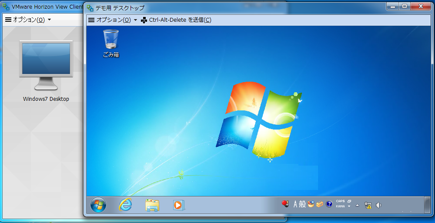Open Windows Explorer from the remote taskbar
435x223 pixels.
tap(152, 205)
